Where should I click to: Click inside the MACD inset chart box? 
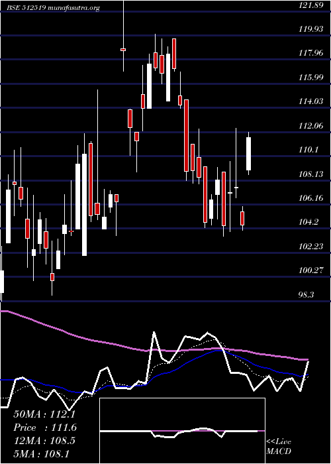pos(182,431)
